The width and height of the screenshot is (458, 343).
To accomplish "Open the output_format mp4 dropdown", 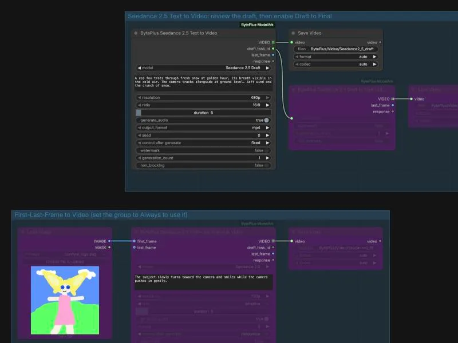I will tap(203, 127).
